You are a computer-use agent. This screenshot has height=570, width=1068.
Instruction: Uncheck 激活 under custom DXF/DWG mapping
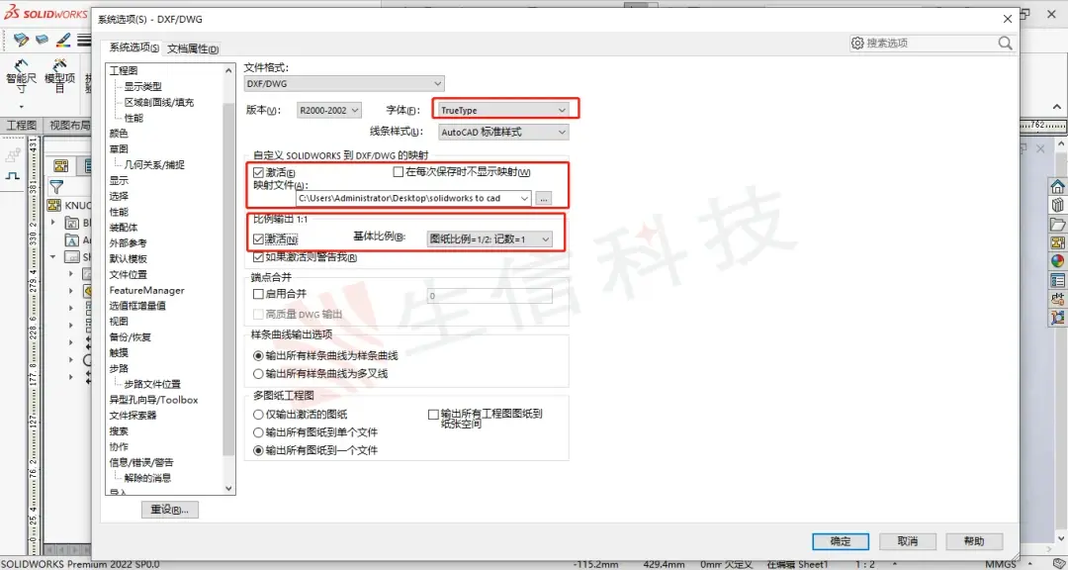coord(258,173)
